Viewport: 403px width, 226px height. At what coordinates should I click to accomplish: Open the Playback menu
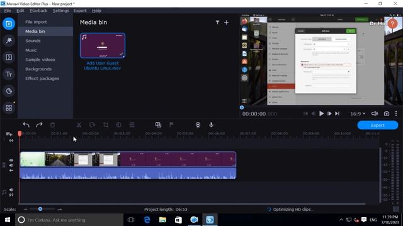pos(38,11)
